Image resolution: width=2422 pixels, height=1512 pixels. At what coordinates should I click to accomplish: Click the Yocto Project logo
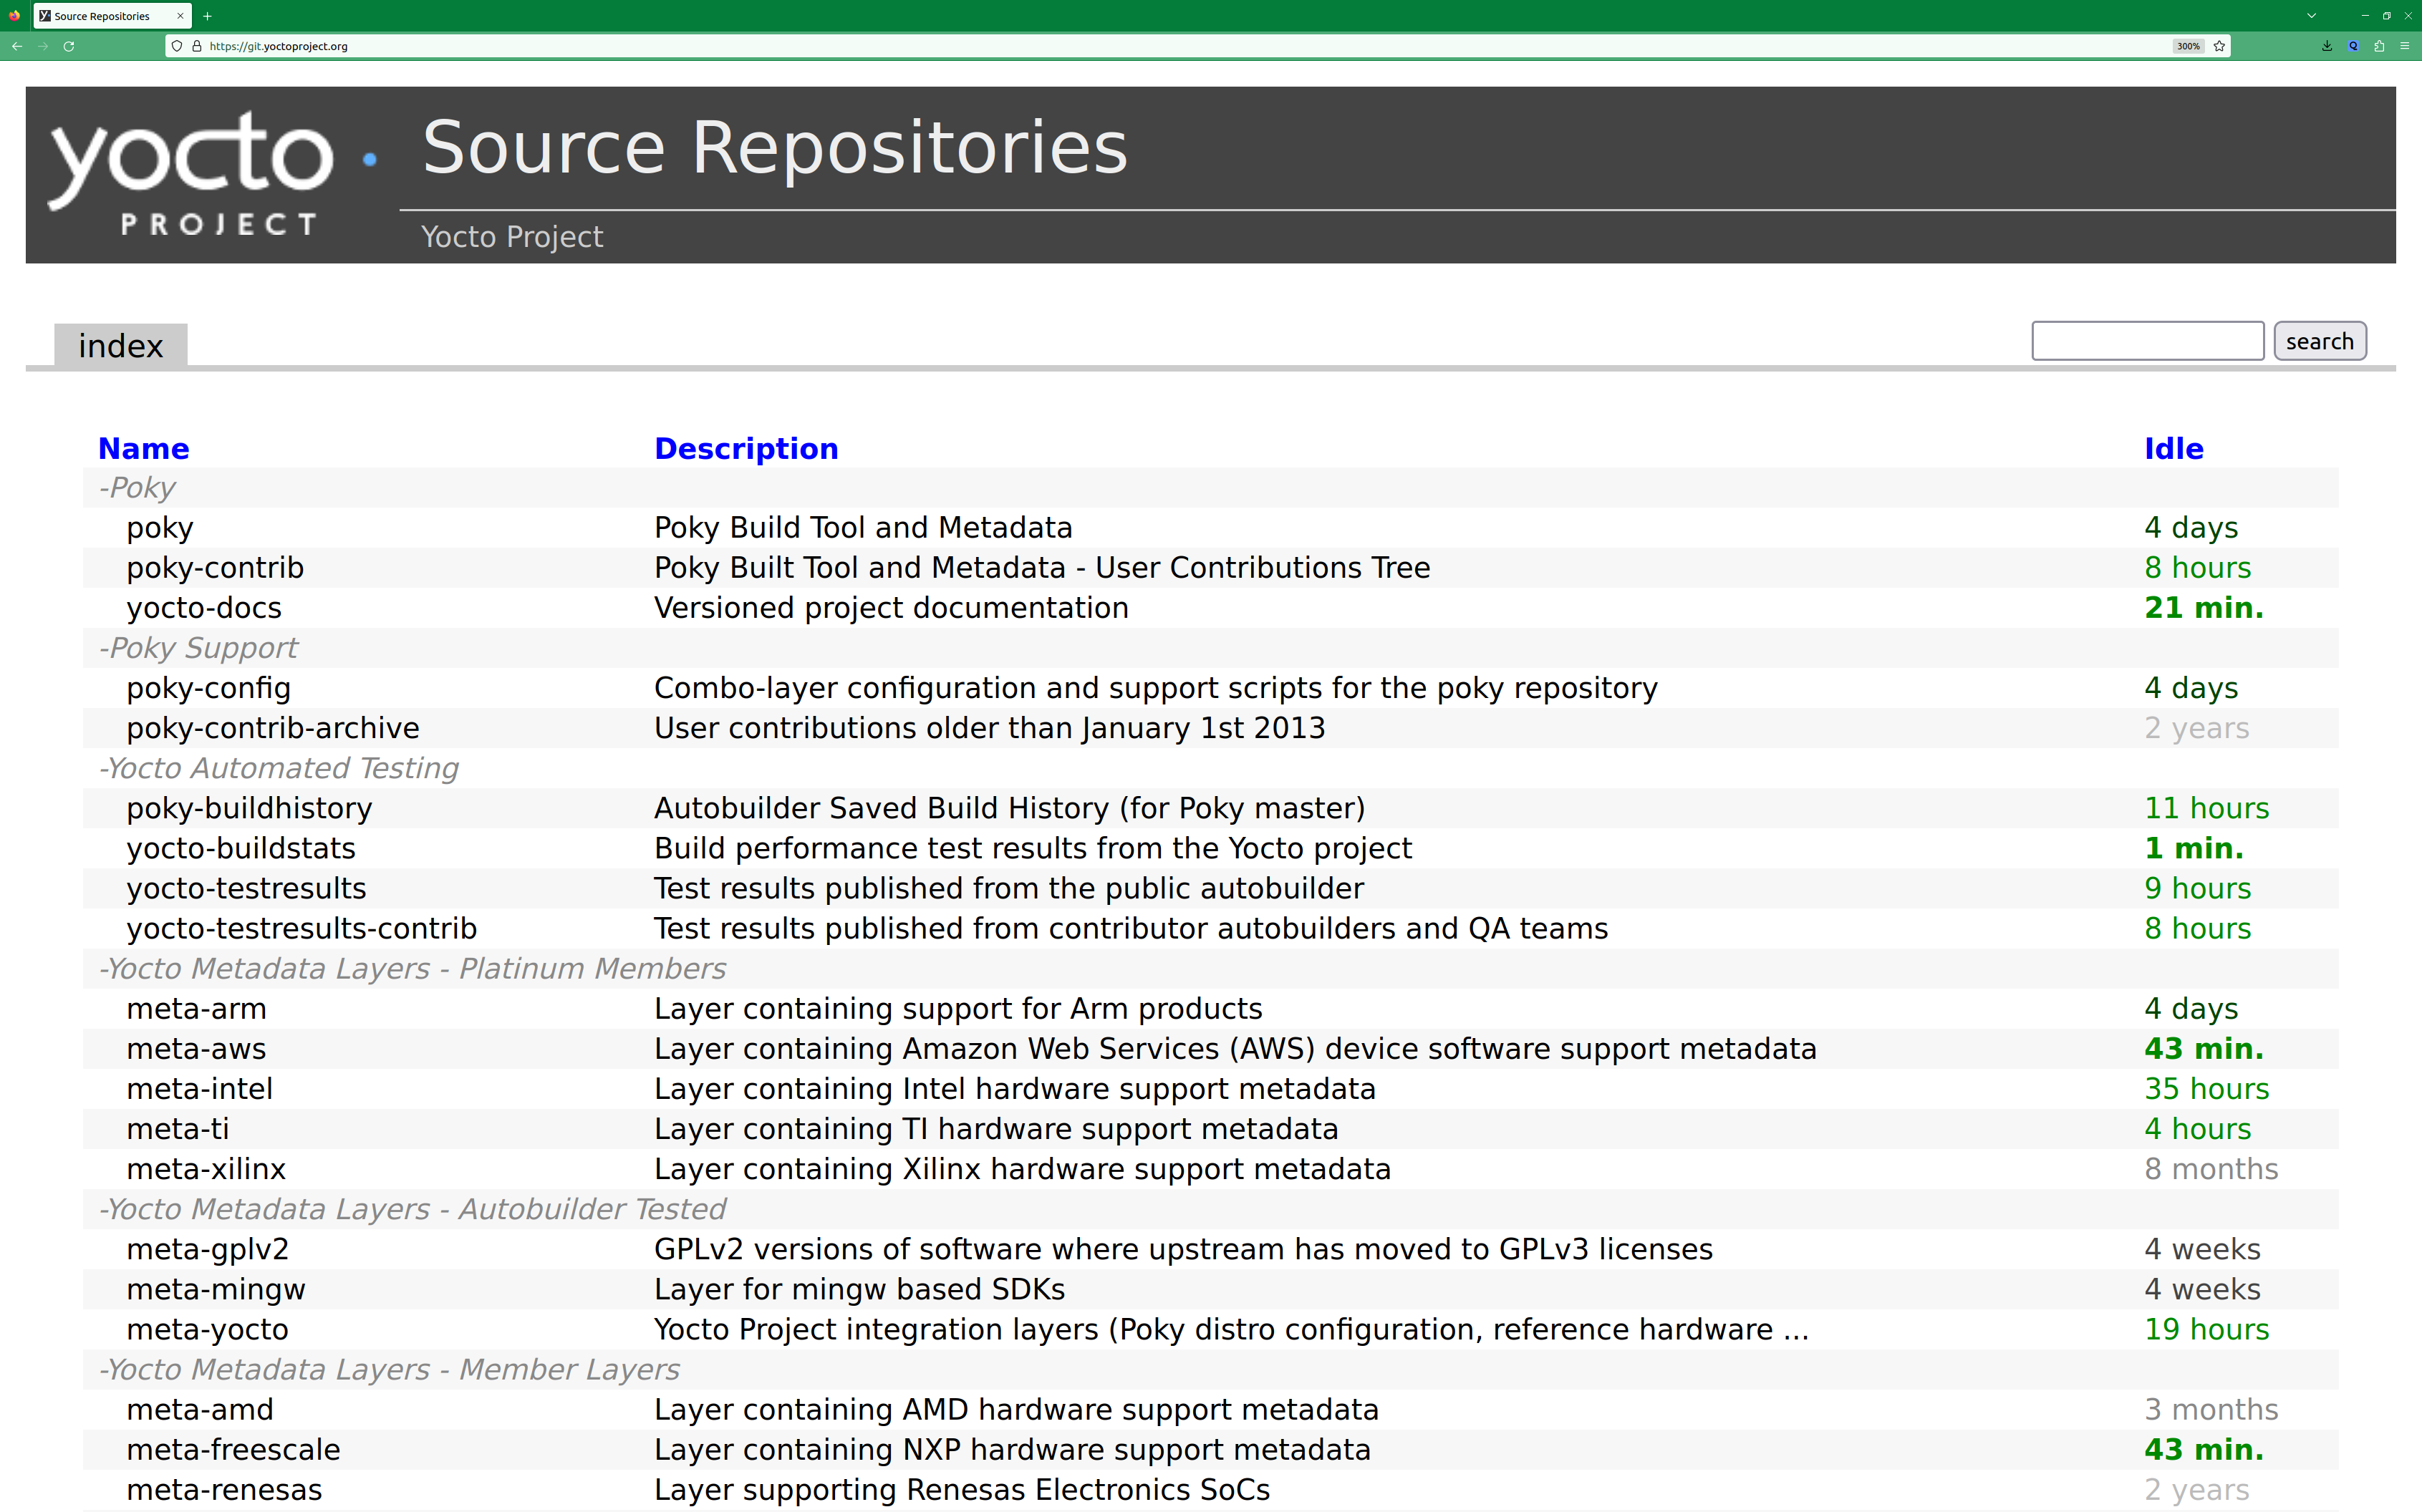click(x=190, y=175)
